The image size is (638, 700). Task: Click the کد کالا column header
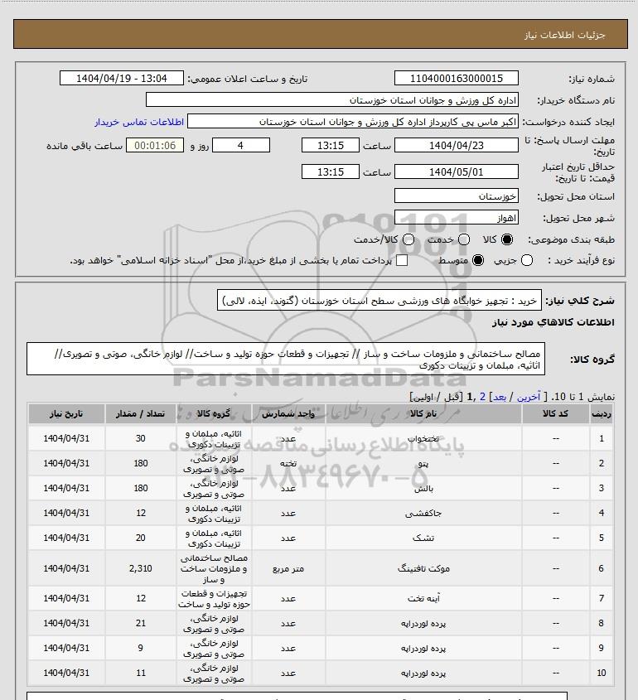coord(555,414)
